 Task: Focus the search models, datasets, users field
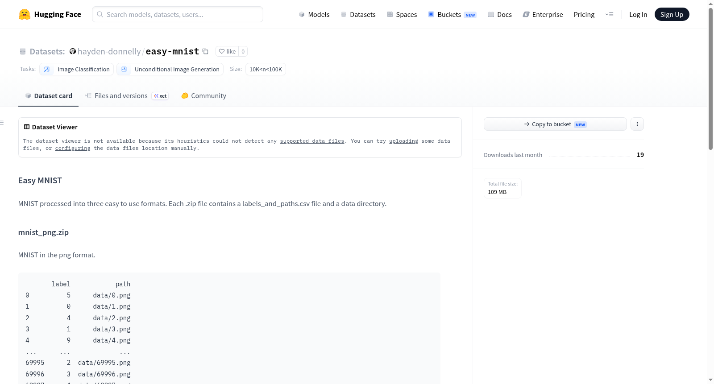point(178,14)
